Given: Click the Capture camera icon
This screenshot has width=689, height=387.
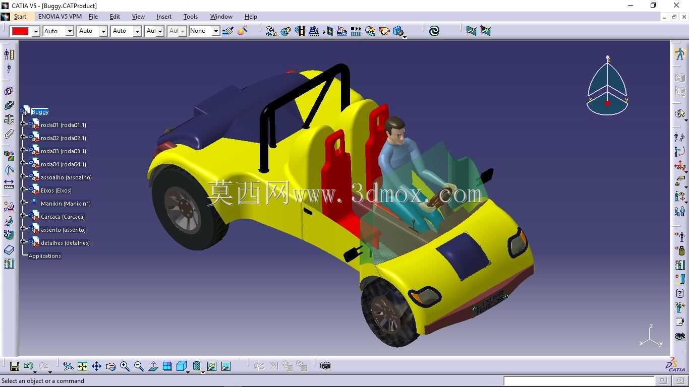Looking at the screenshot, I should click(x=325, y=366).
